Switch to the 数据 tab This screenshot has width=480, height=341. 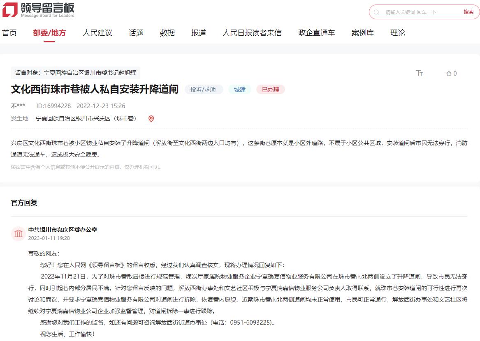[167, 33]
